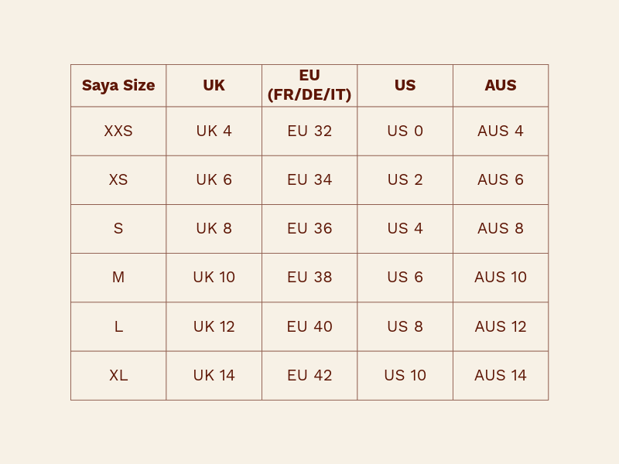Screen dimensions: 619x464
Task: Click the EU (FR/DE/IT) column header
Action: (x=309, y=85)
